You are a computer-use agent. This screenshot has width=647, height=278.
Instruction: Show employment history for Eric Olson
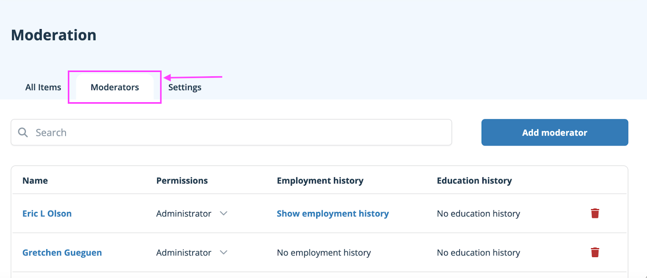point(332,214)
